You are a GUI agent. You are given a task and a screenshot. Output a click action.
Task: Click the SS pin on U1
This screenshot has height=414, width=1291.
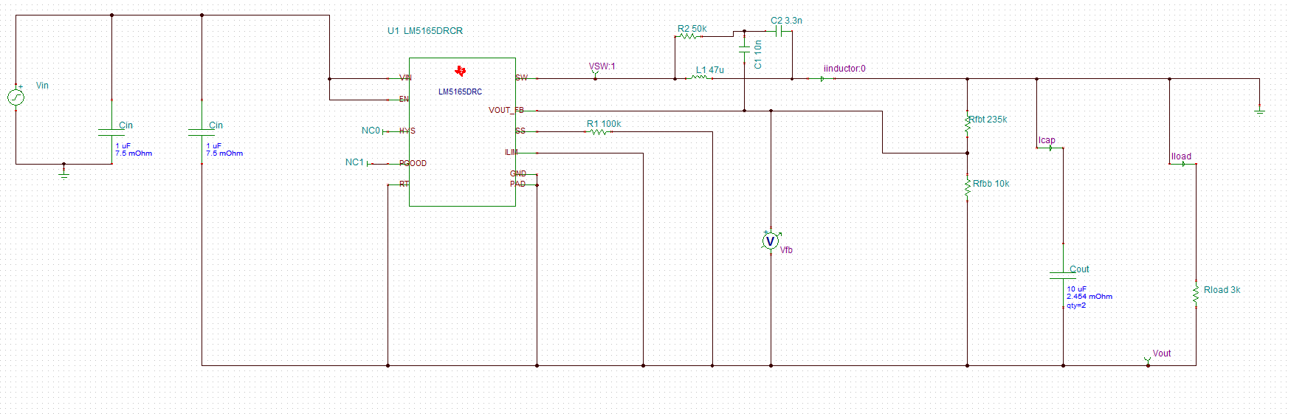click(x=520, y=131)
